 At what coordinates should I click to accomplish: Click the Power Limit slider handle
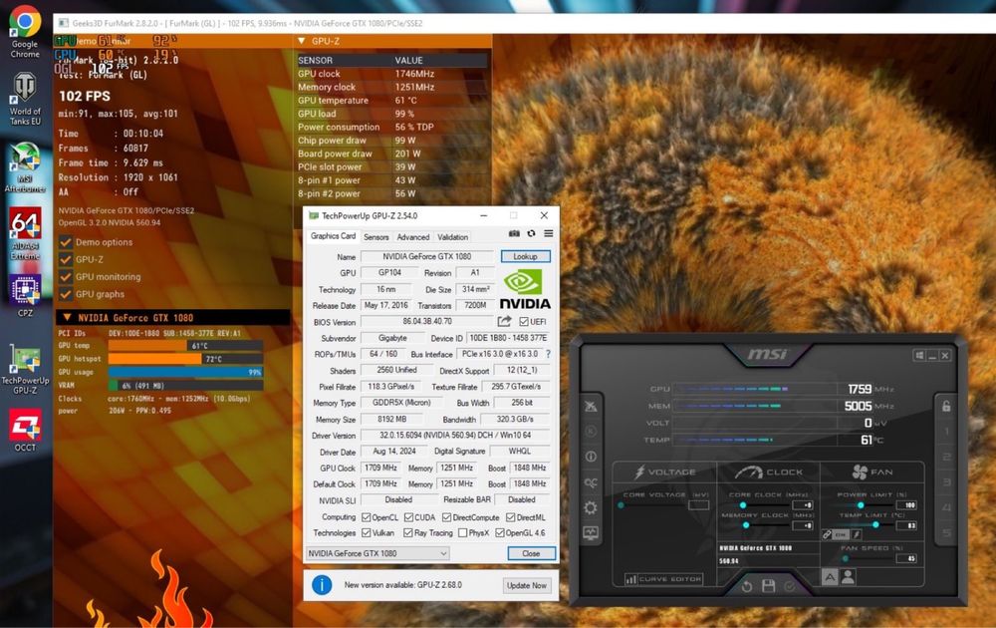(x=861, y=505)
